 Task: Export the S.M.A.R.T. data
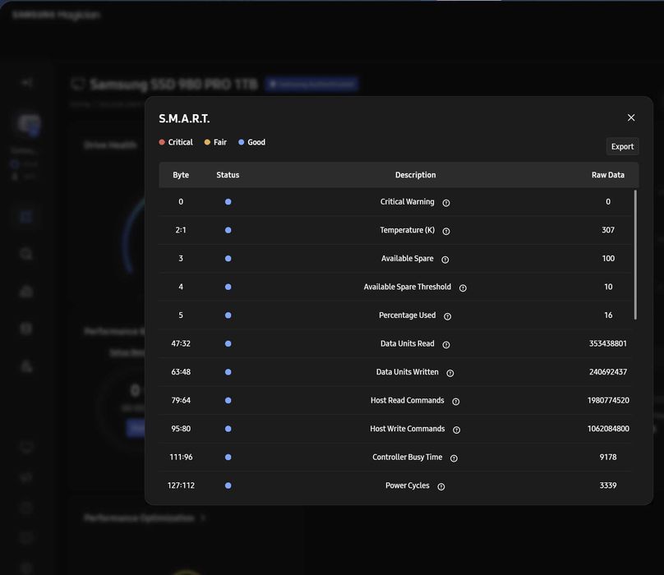click(622, 146)
